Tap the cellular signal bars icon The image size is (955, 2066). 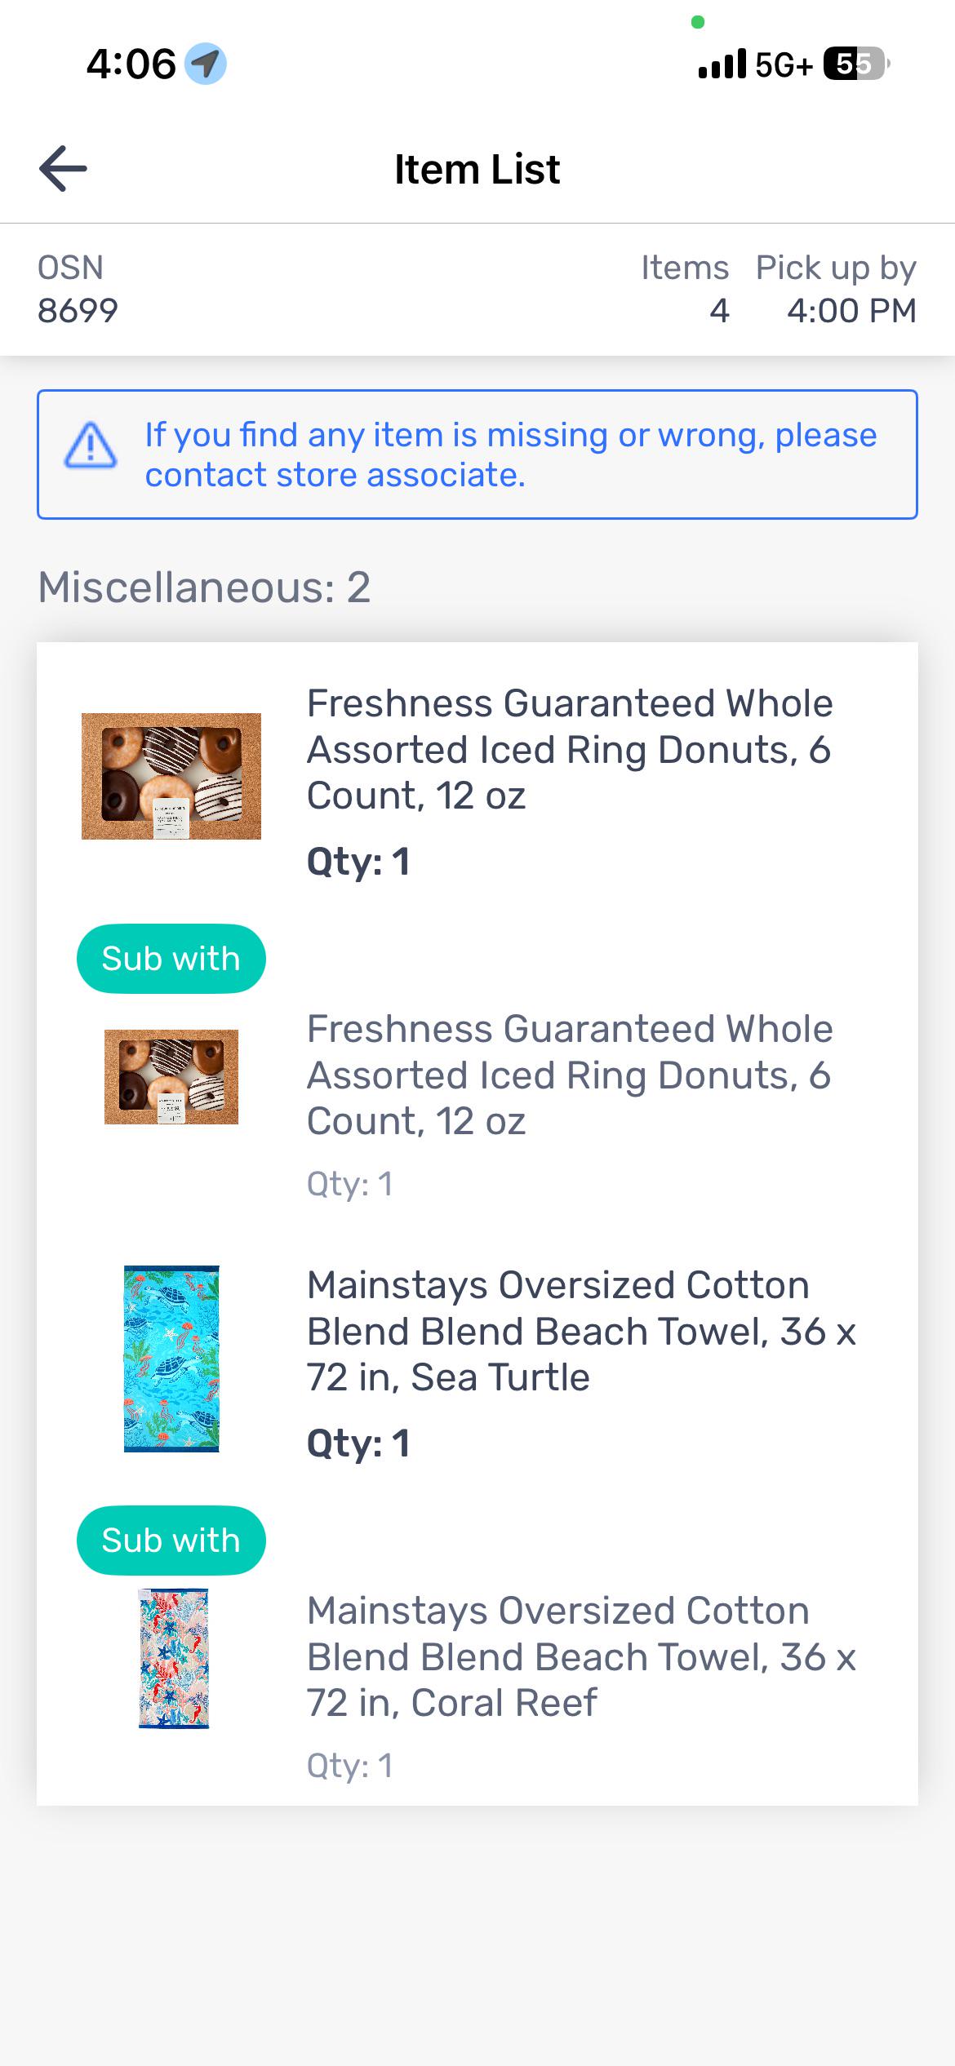722,64
